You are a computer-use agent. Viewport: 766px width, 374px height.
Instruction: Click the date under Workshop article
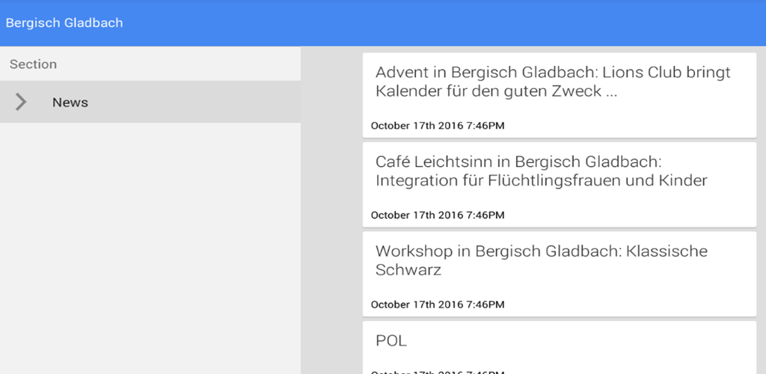pos(438,304)
